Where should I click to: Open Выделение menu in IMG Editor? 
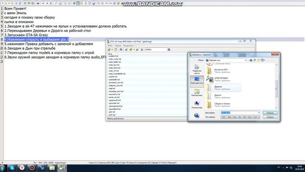pos(128,46)
